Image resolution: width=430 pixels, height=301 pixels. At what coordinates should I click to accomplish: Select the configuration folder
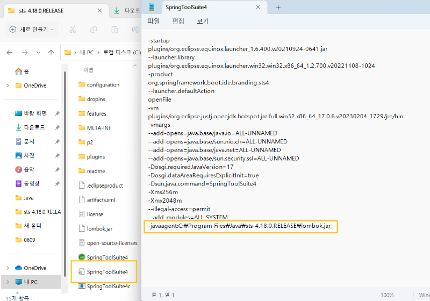[99, 85]
